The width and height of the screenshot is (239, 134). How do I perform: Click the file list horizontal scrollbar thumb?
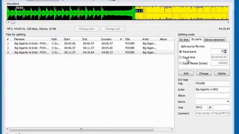[81, 129]
